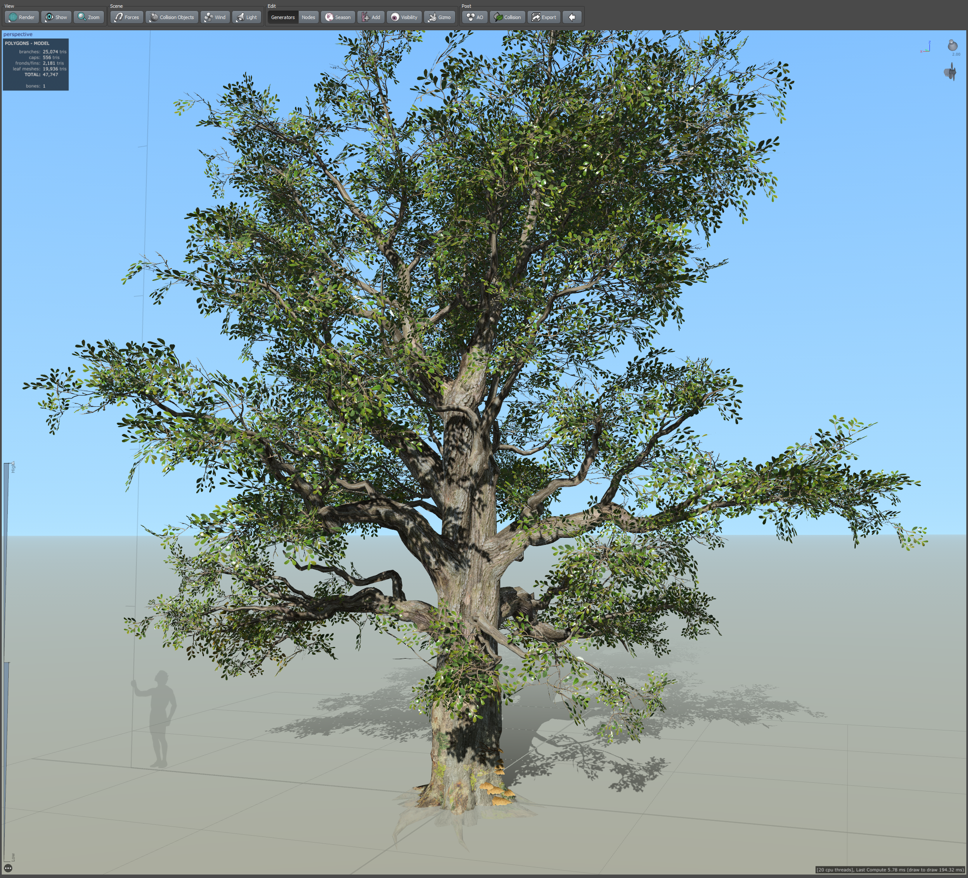Toggle the Wind fan button
This screenshot has height=878, width=968.
(x=215, y=17)
